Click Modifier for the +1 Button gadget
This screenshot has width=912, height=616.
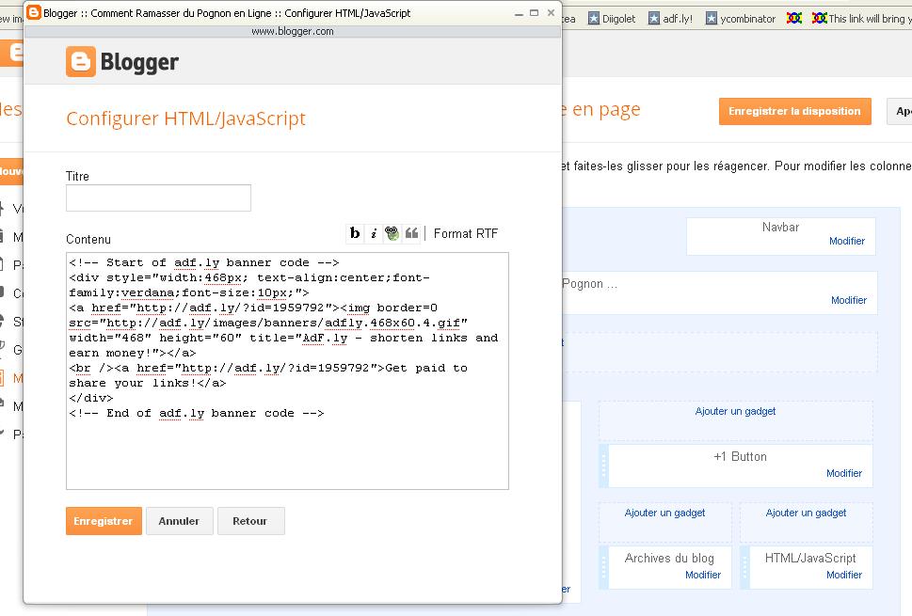coord(844,474)
